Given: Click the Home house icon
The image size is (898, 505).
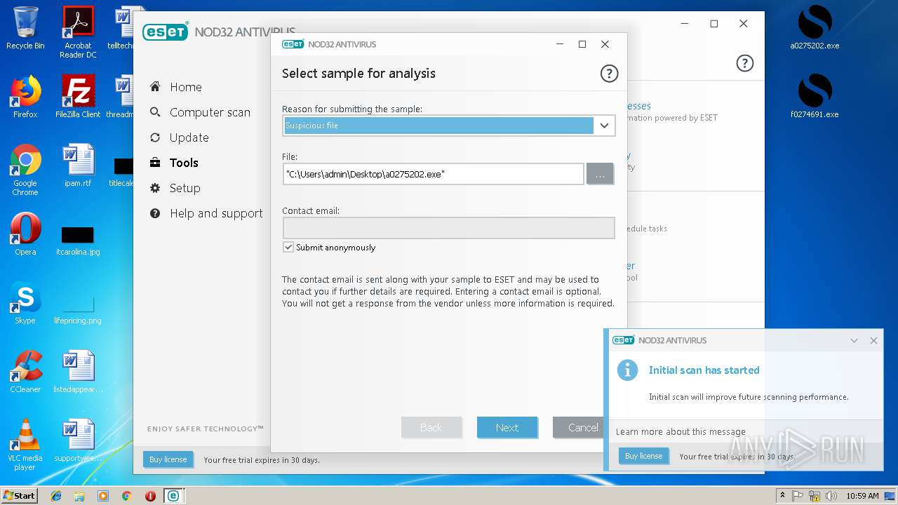Looking at the screenshot, I should (155, 87).
